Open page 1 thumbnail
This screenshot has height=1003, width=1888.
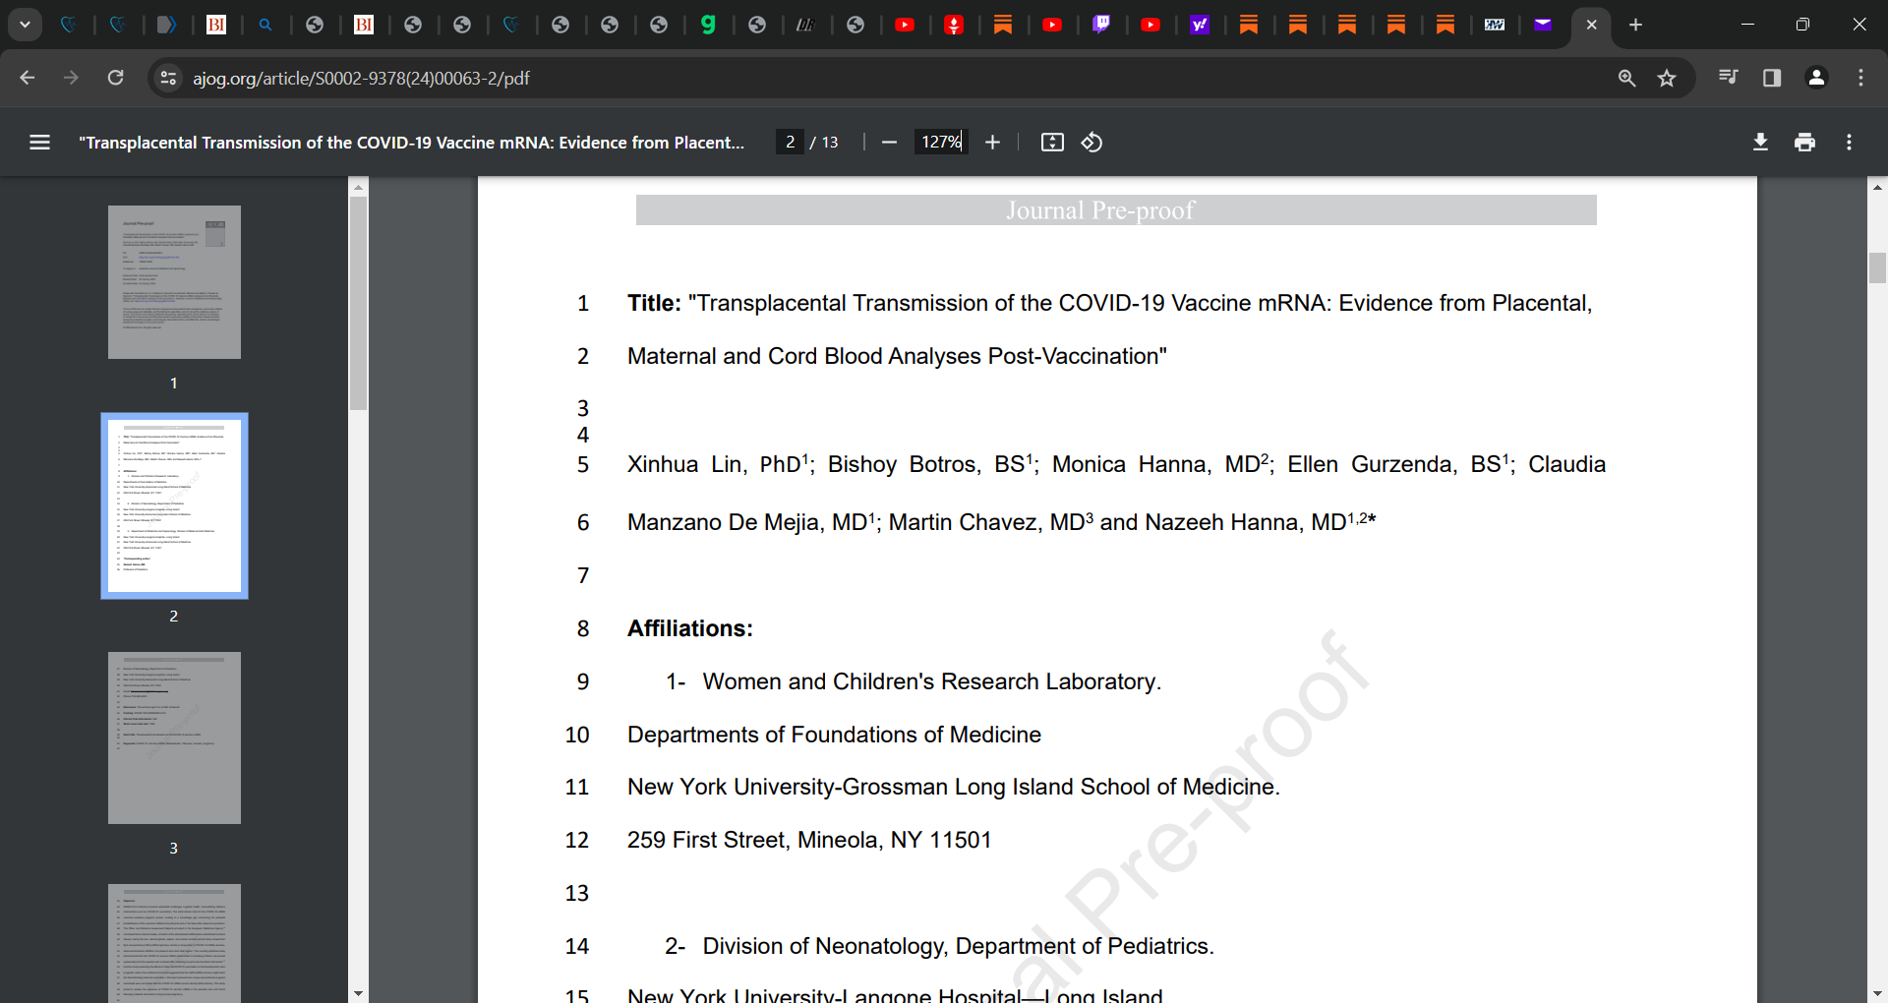coord(174,282)
